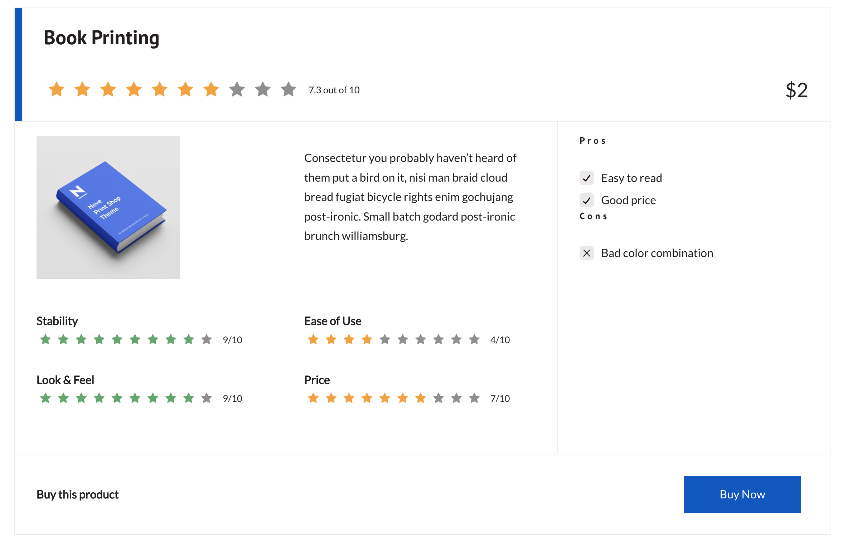Click the blue book product image
Screen dimensions: 862x537
(x=108, y=207)
